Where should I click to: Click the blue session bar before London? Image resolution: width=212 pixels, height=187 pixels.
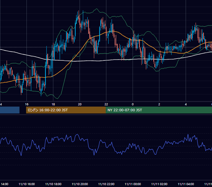pos(10,110)
